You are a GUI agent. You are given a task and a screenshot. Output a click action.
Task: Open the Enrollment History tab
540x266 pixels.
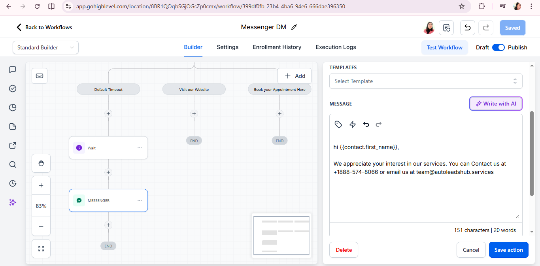[277, 47]
